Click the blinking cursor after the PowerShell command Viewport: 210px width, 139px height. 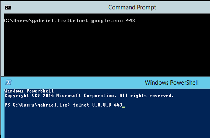[x=124, y=106]
